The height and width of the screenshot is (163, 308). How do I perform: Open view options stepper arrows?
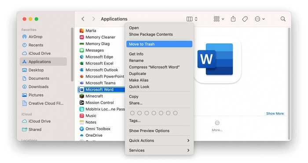click(196, 19)
